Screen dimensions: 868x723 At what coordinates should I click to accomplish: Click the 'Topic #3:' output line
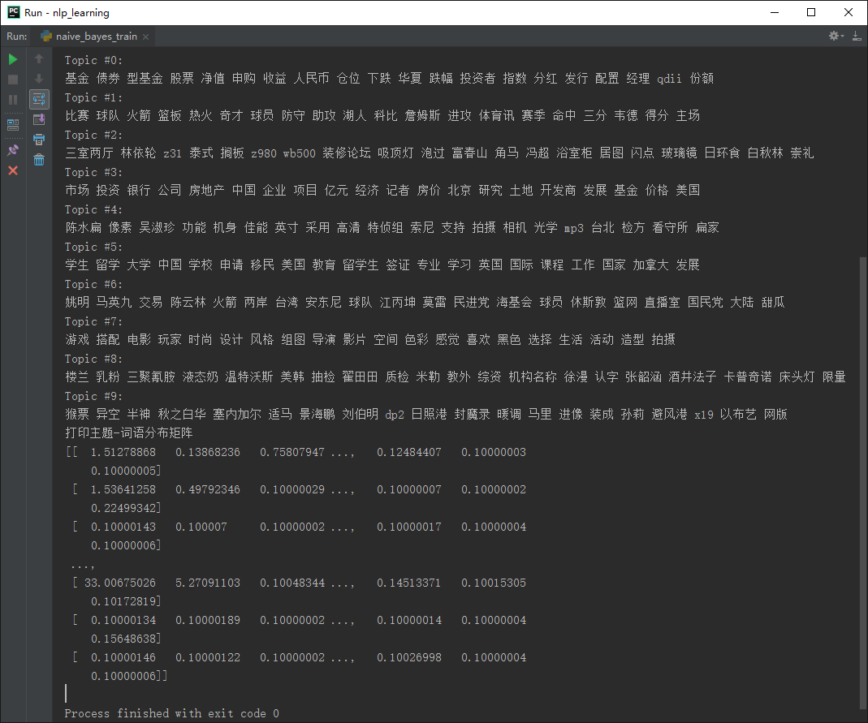tap(93, 172)
